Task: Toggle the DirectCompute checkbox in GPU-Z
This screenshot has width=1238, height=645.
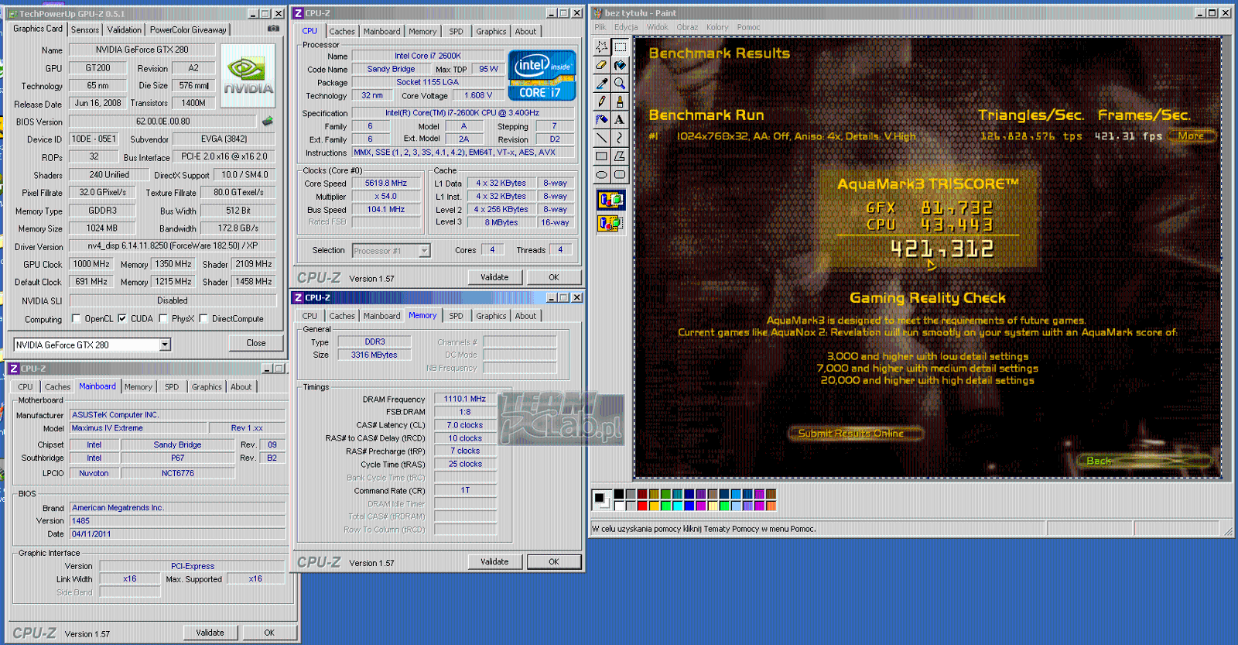Action: pos(203,318)
